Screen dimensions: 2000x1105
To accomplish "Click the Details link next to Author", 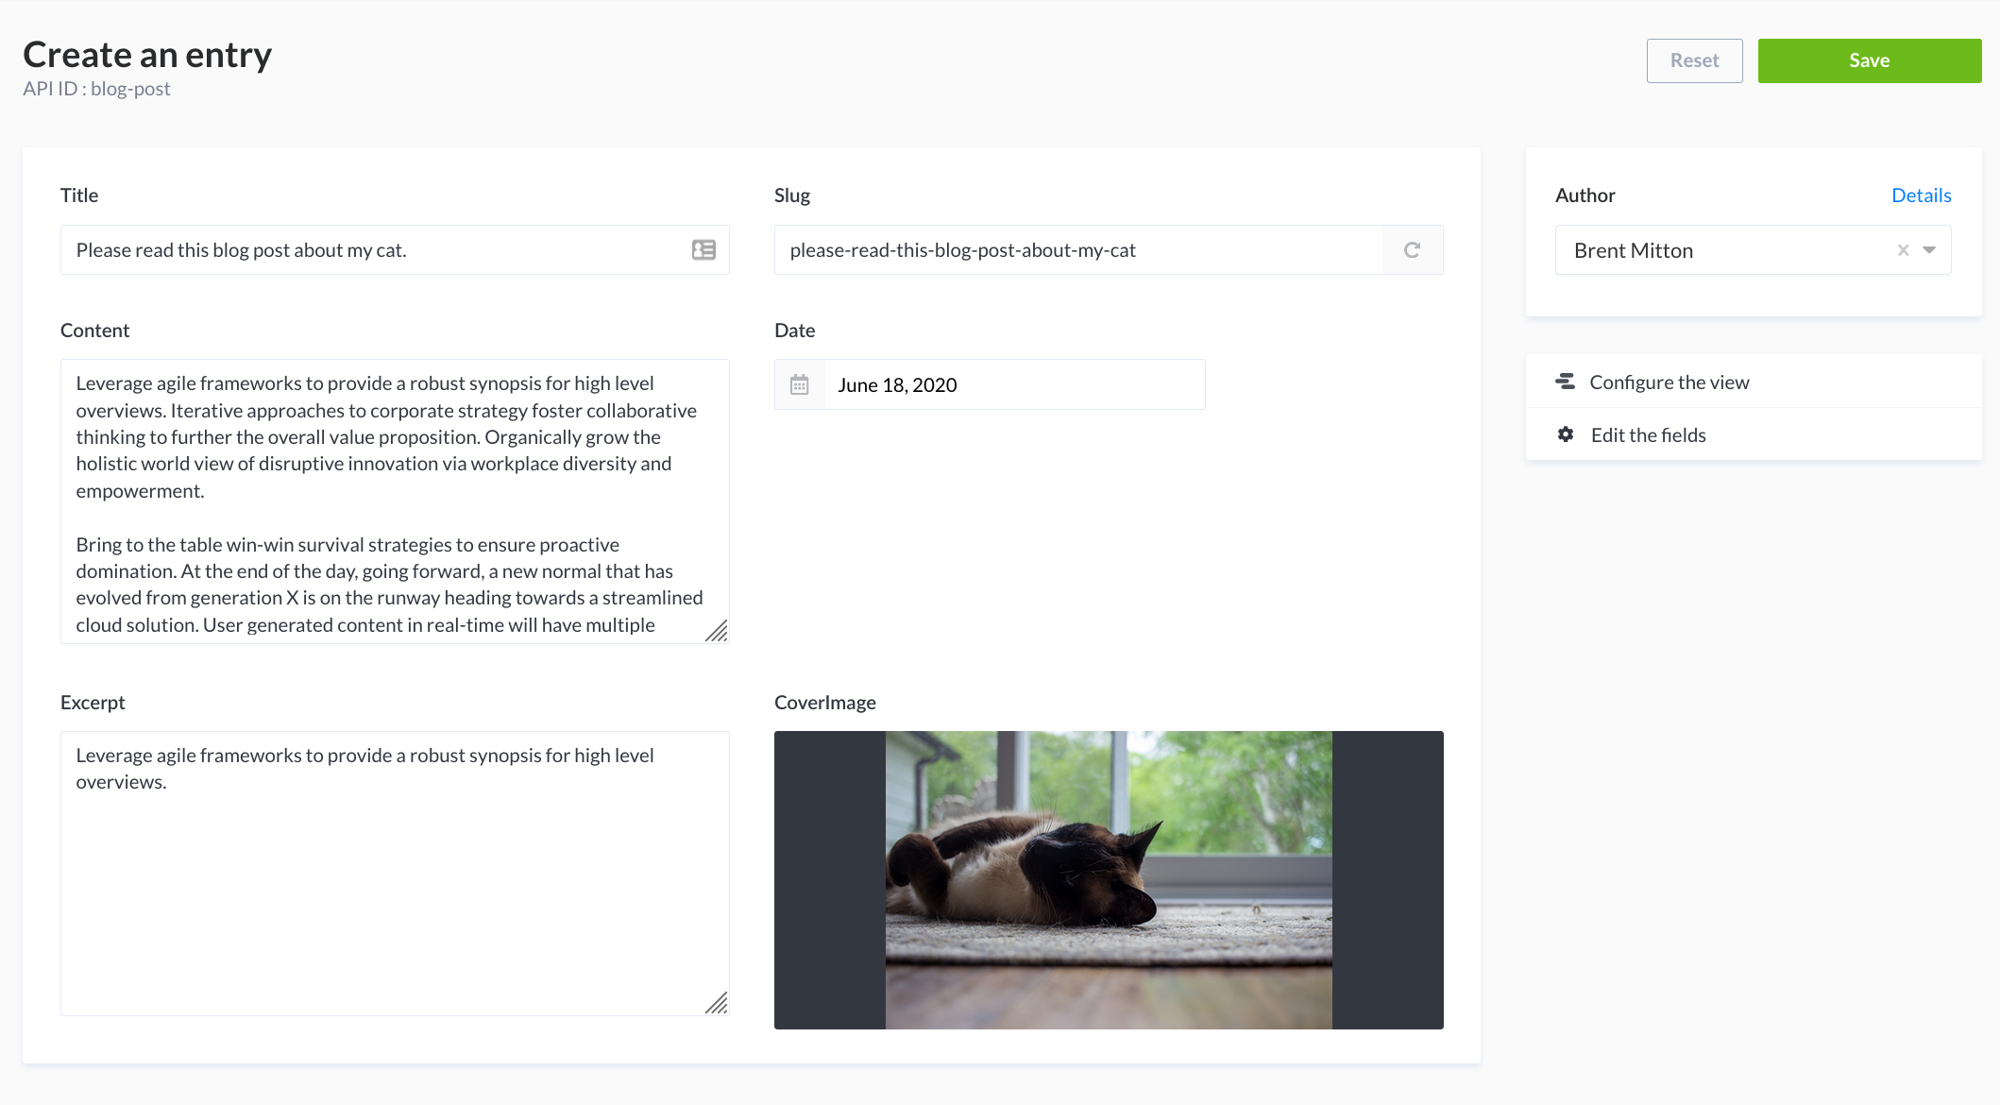I will pos(1923,195).
